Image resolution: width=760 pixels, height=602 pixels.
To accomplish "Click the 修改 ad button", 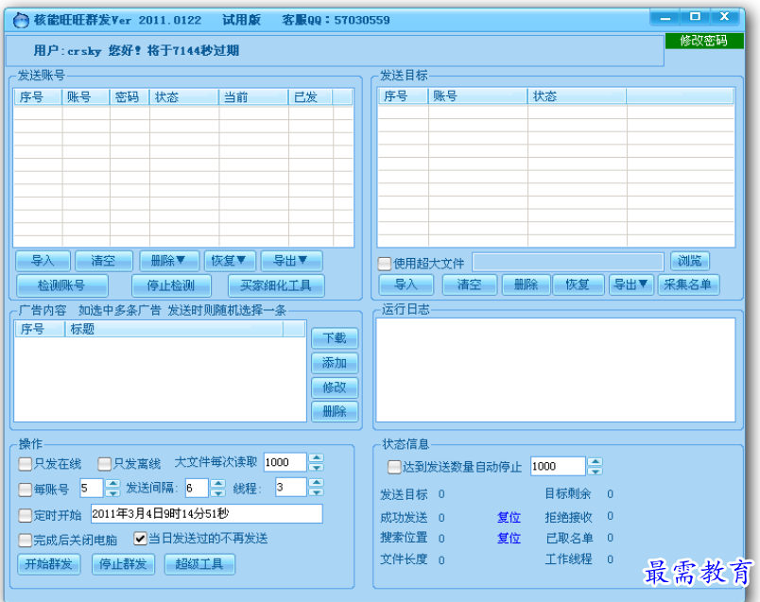I will (335, 387).
